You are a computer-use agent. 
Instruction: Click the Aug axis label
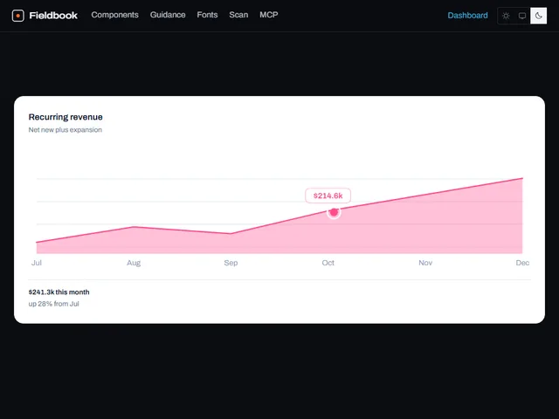pyautogui.click(x=134, y=263)
